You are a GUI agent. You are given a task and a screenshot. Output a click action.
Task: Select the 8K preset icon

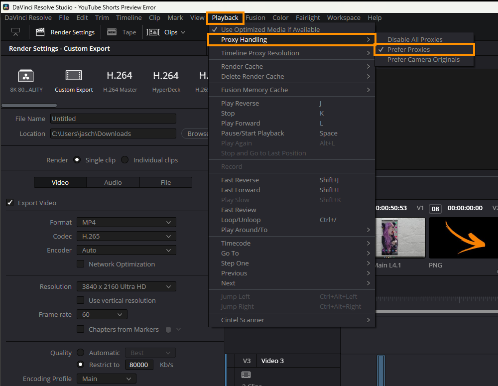pyautogui.click(x=26, y=76)
